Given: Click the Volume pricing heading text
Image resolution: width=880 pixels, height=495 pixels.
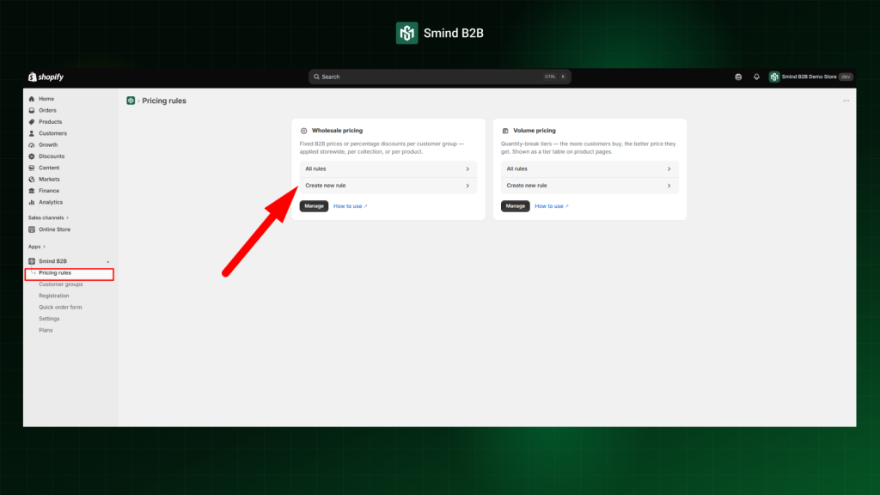Looking at the screenshot, I should [x=535, y=131].
